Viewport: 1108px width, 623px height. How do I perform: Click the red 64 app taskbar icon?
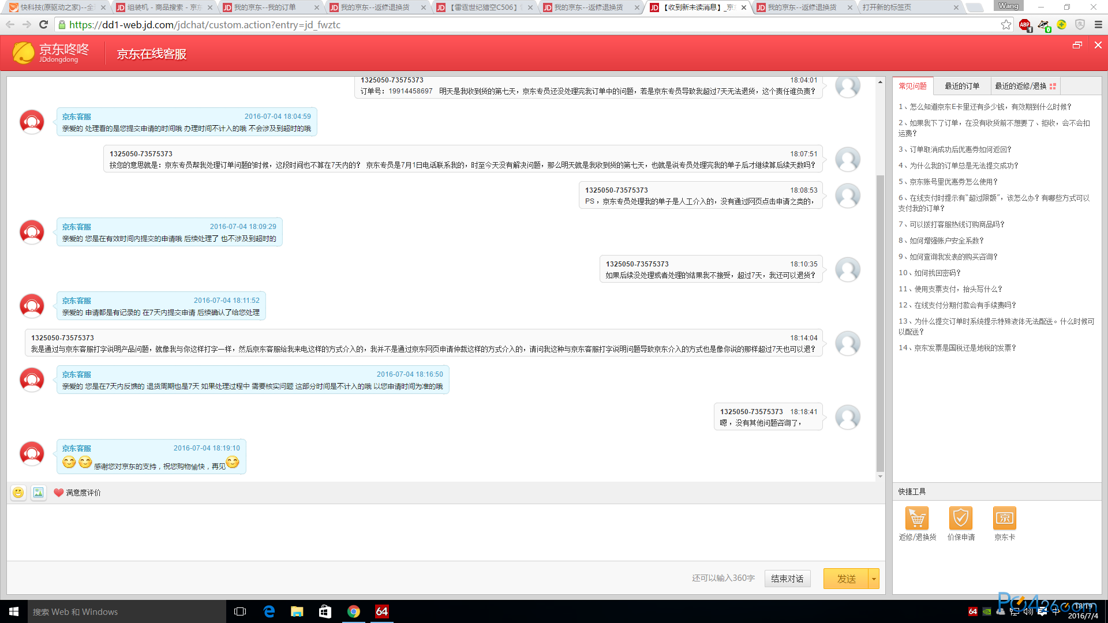(382, 611)
